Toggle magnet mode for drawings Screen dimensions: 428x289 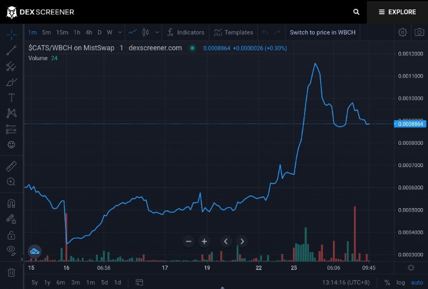11,203
